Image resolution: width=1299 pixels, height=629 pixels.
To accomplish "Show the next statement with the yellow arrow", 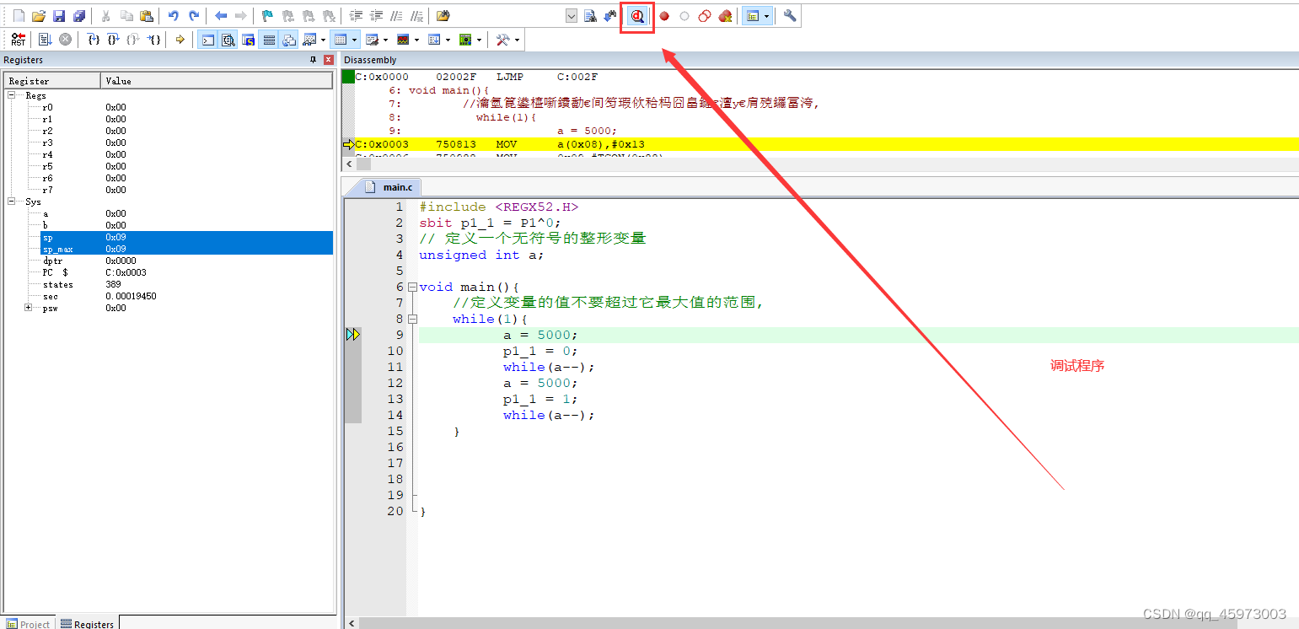I will (180, 40).
